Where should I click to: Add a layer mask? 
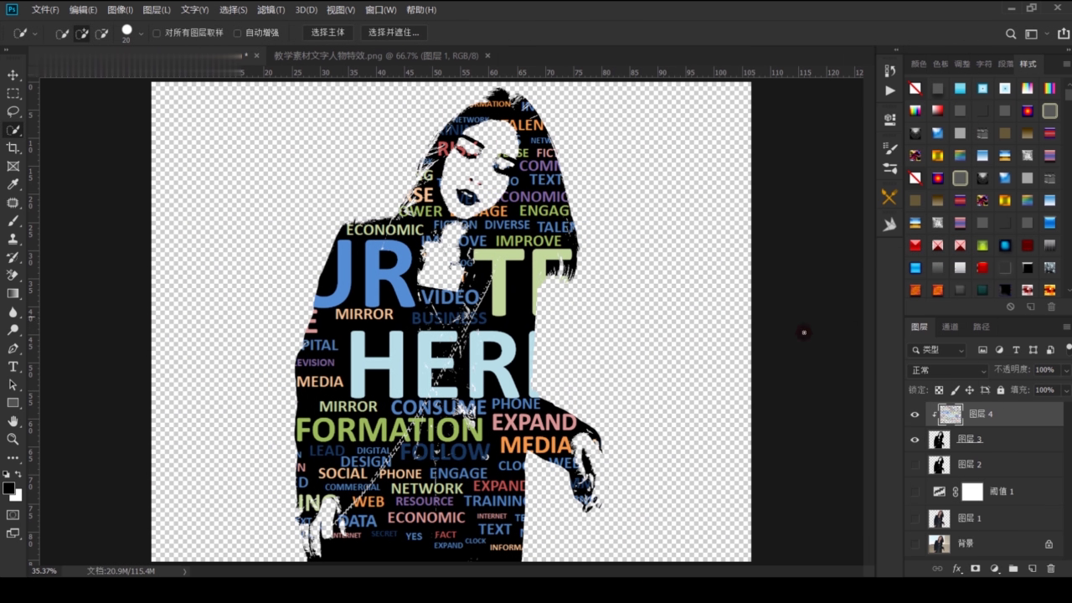[x=975, y=569]
